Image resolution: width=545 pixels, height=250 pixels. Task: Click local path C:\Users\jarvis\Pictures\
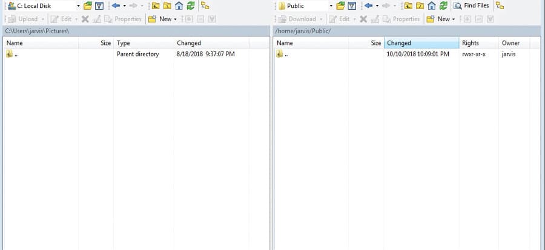click(37, 31)
